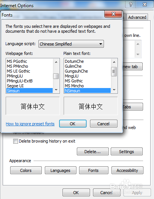Cancel the Fonts dialog
This screenshot has height=199, width=154.
[x=104, y=124]
